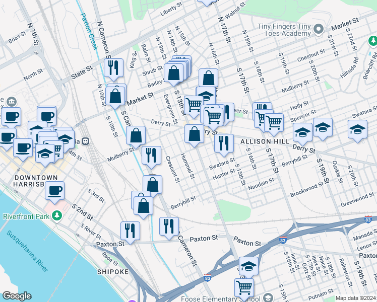Click the Tiny Fingers Tiny Toes Academy pin
This screenshot has height=302, width=377.
[x=319, y=29]
